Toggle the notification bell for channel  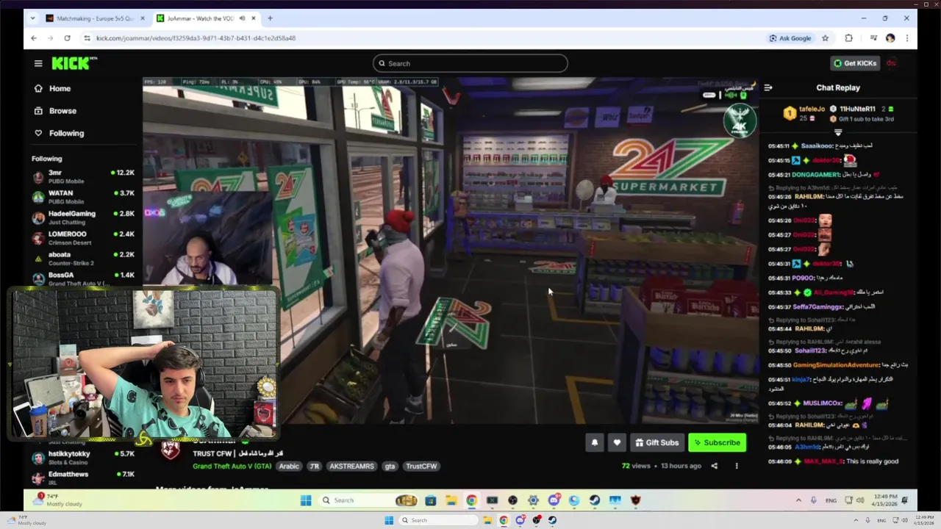point(595,442)
